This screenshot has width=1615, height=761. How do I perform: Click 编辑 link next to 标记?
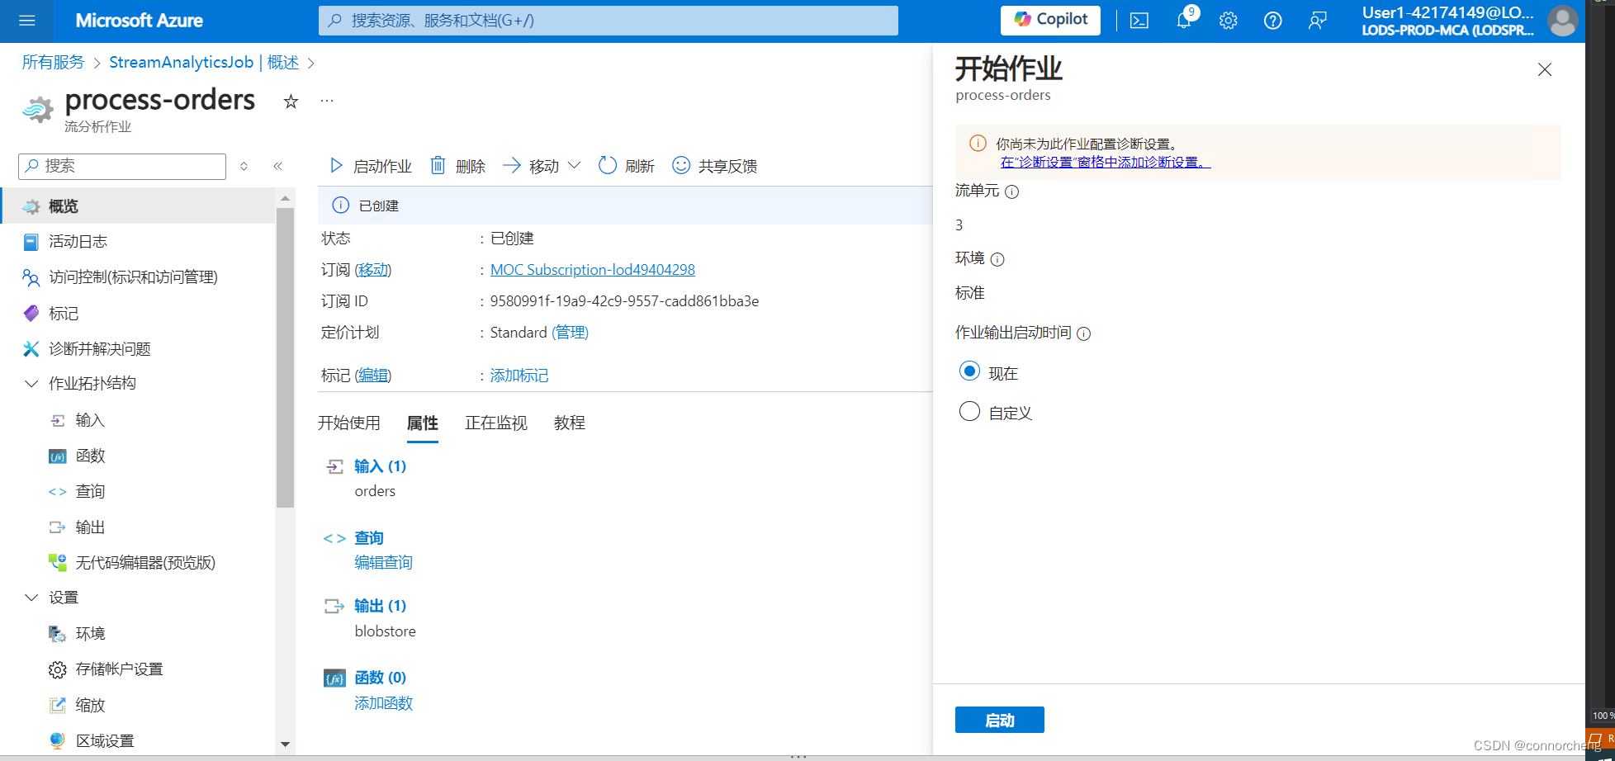click(x=373, y=376)
